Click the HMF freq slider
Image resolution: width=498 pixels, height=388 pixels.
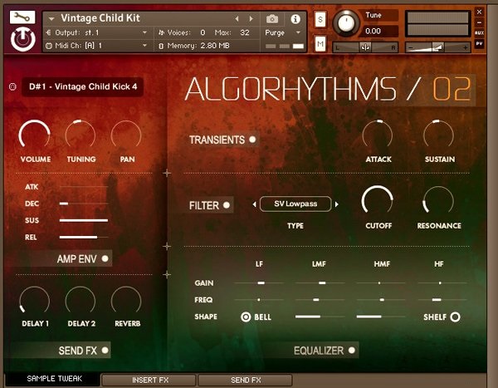380,300
